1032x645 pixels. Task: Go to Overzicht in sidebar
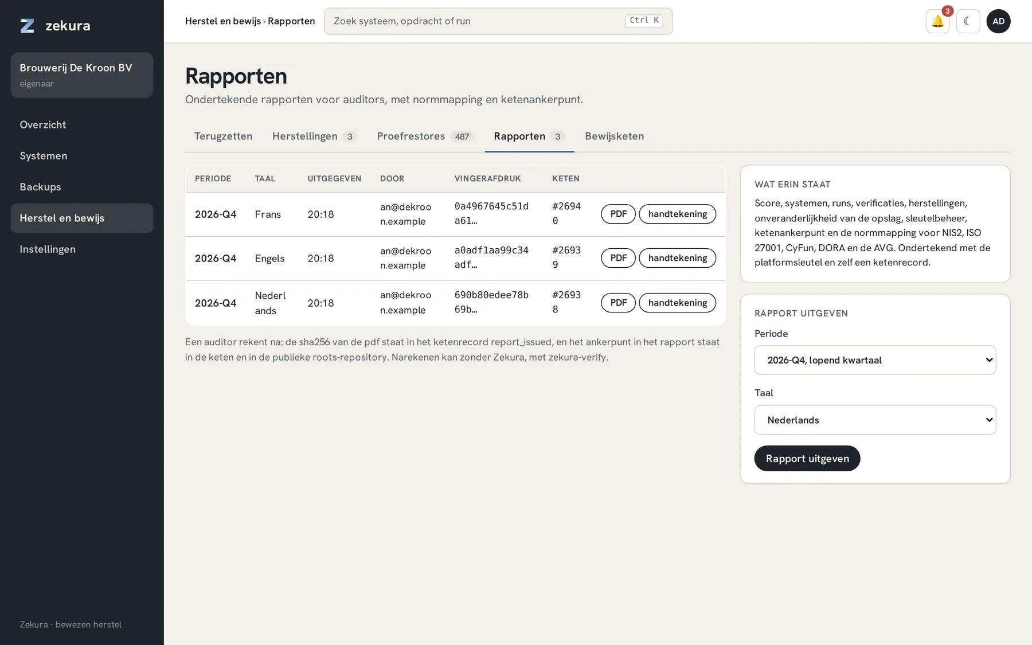pos(82,125)
